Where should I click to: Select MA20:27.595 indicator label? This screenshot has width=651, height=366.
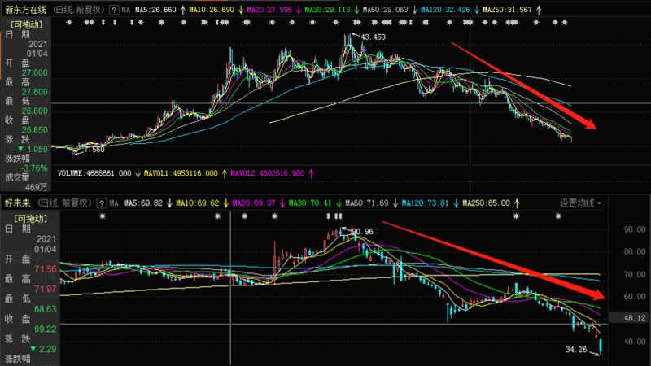coord(269,10)
